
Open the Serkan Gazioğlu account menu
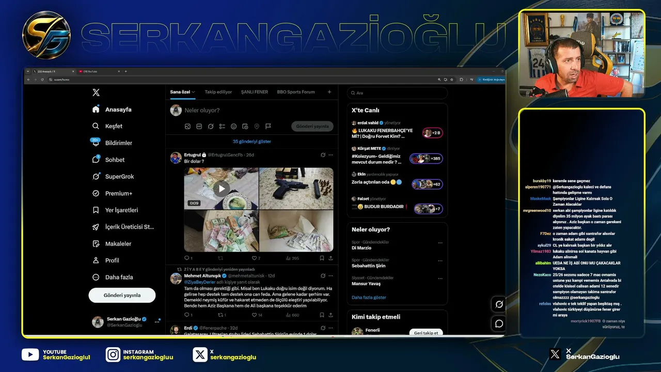click(x=126, y=322)
